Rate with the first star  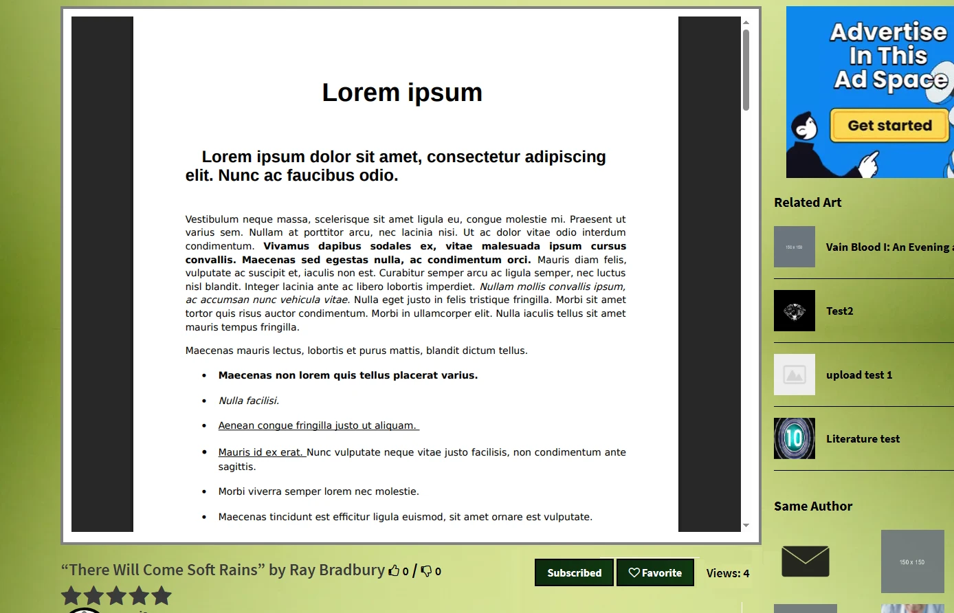coord(71,595)
